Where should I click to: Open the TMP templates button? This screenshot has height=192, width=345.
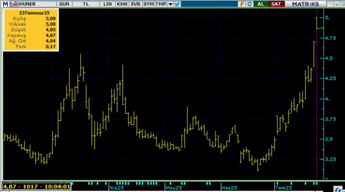pos(161,4)
